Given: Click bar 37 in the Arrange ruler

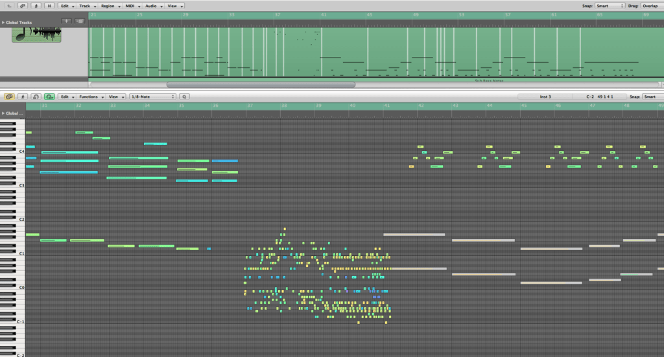Looking at the screenshot, I should tap(278, 15).
